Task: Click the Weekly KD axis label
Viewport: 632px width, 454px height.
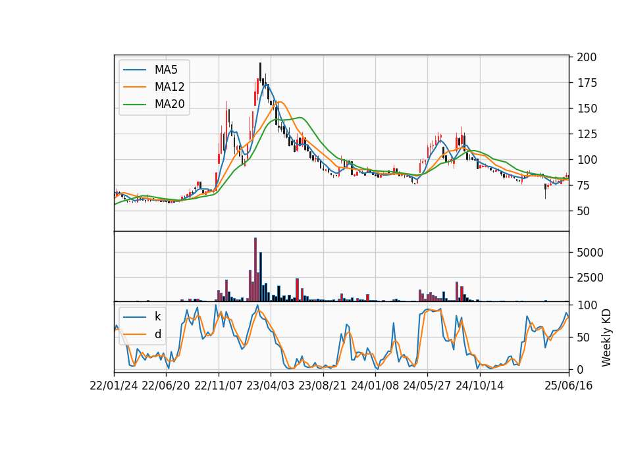Action: click(x=606, y=338)
